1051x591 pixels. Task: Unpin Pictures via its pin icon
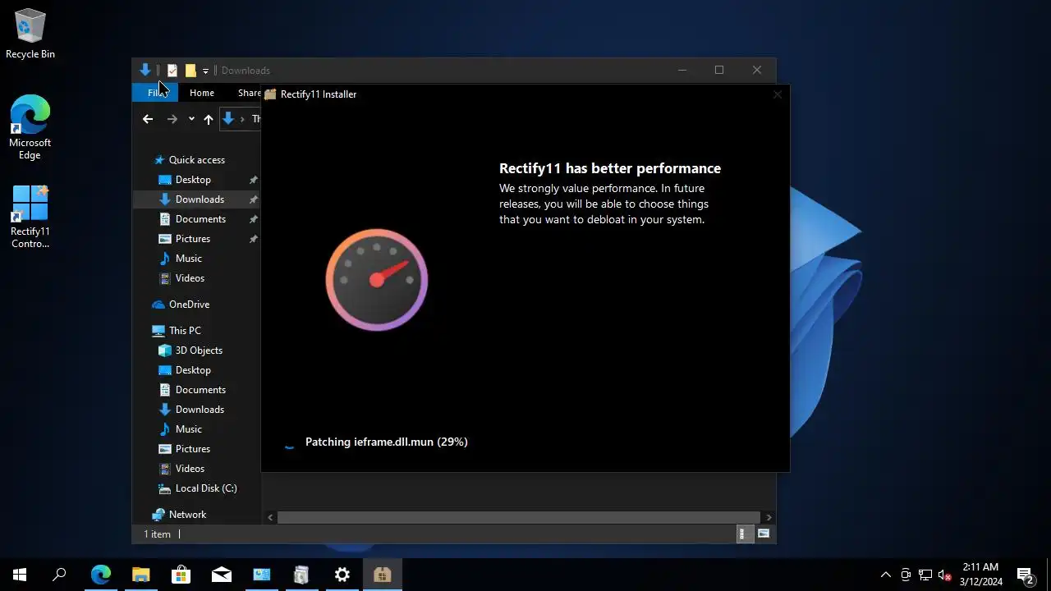(254, 239)
